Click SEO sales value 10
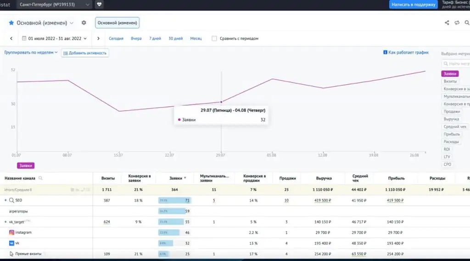Image resolution: width=470 pixels, height=261 pixels. pyautogui.click(x=286, y=200)
